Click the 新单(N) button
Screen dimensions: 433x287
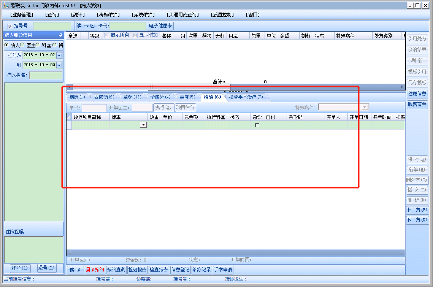(x=417, y=170)
